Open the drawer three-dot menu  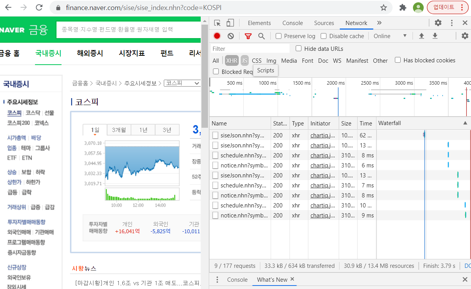click(x=217, y=280)
